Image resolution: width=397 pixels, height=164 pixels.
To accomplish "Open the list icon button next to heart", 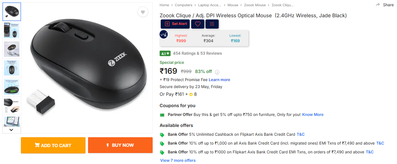I will click(212, 24).
